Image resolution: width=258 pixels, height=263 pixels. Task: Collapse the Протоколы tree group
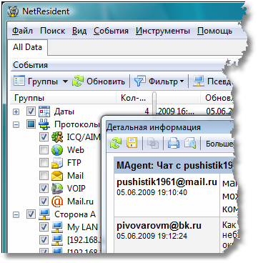click(16, 124)
